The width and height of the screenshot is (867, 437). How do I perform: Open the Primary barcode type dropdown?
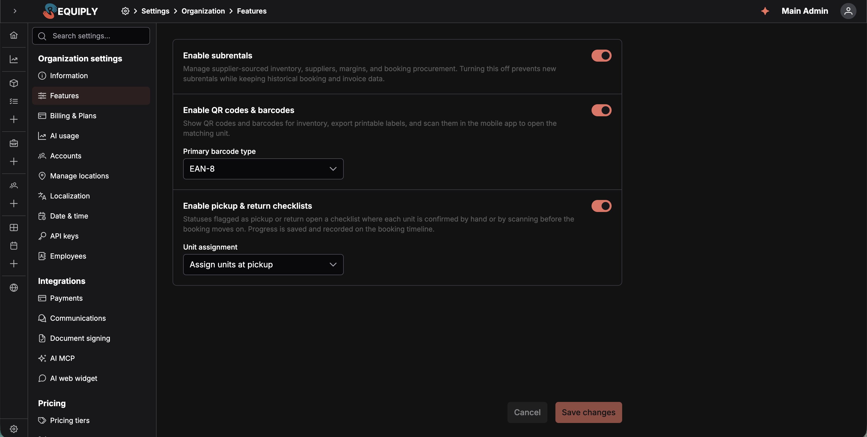(x=263, y=169)
